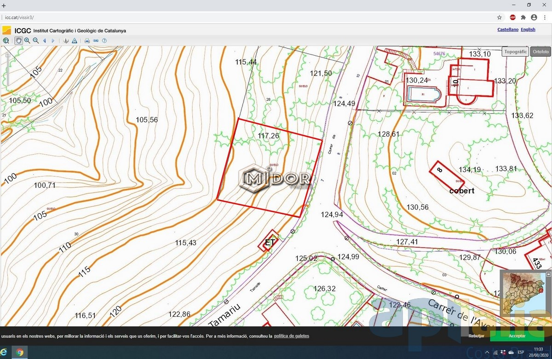
Task: Click the elevation label 100,71
Action: [45, 185]
